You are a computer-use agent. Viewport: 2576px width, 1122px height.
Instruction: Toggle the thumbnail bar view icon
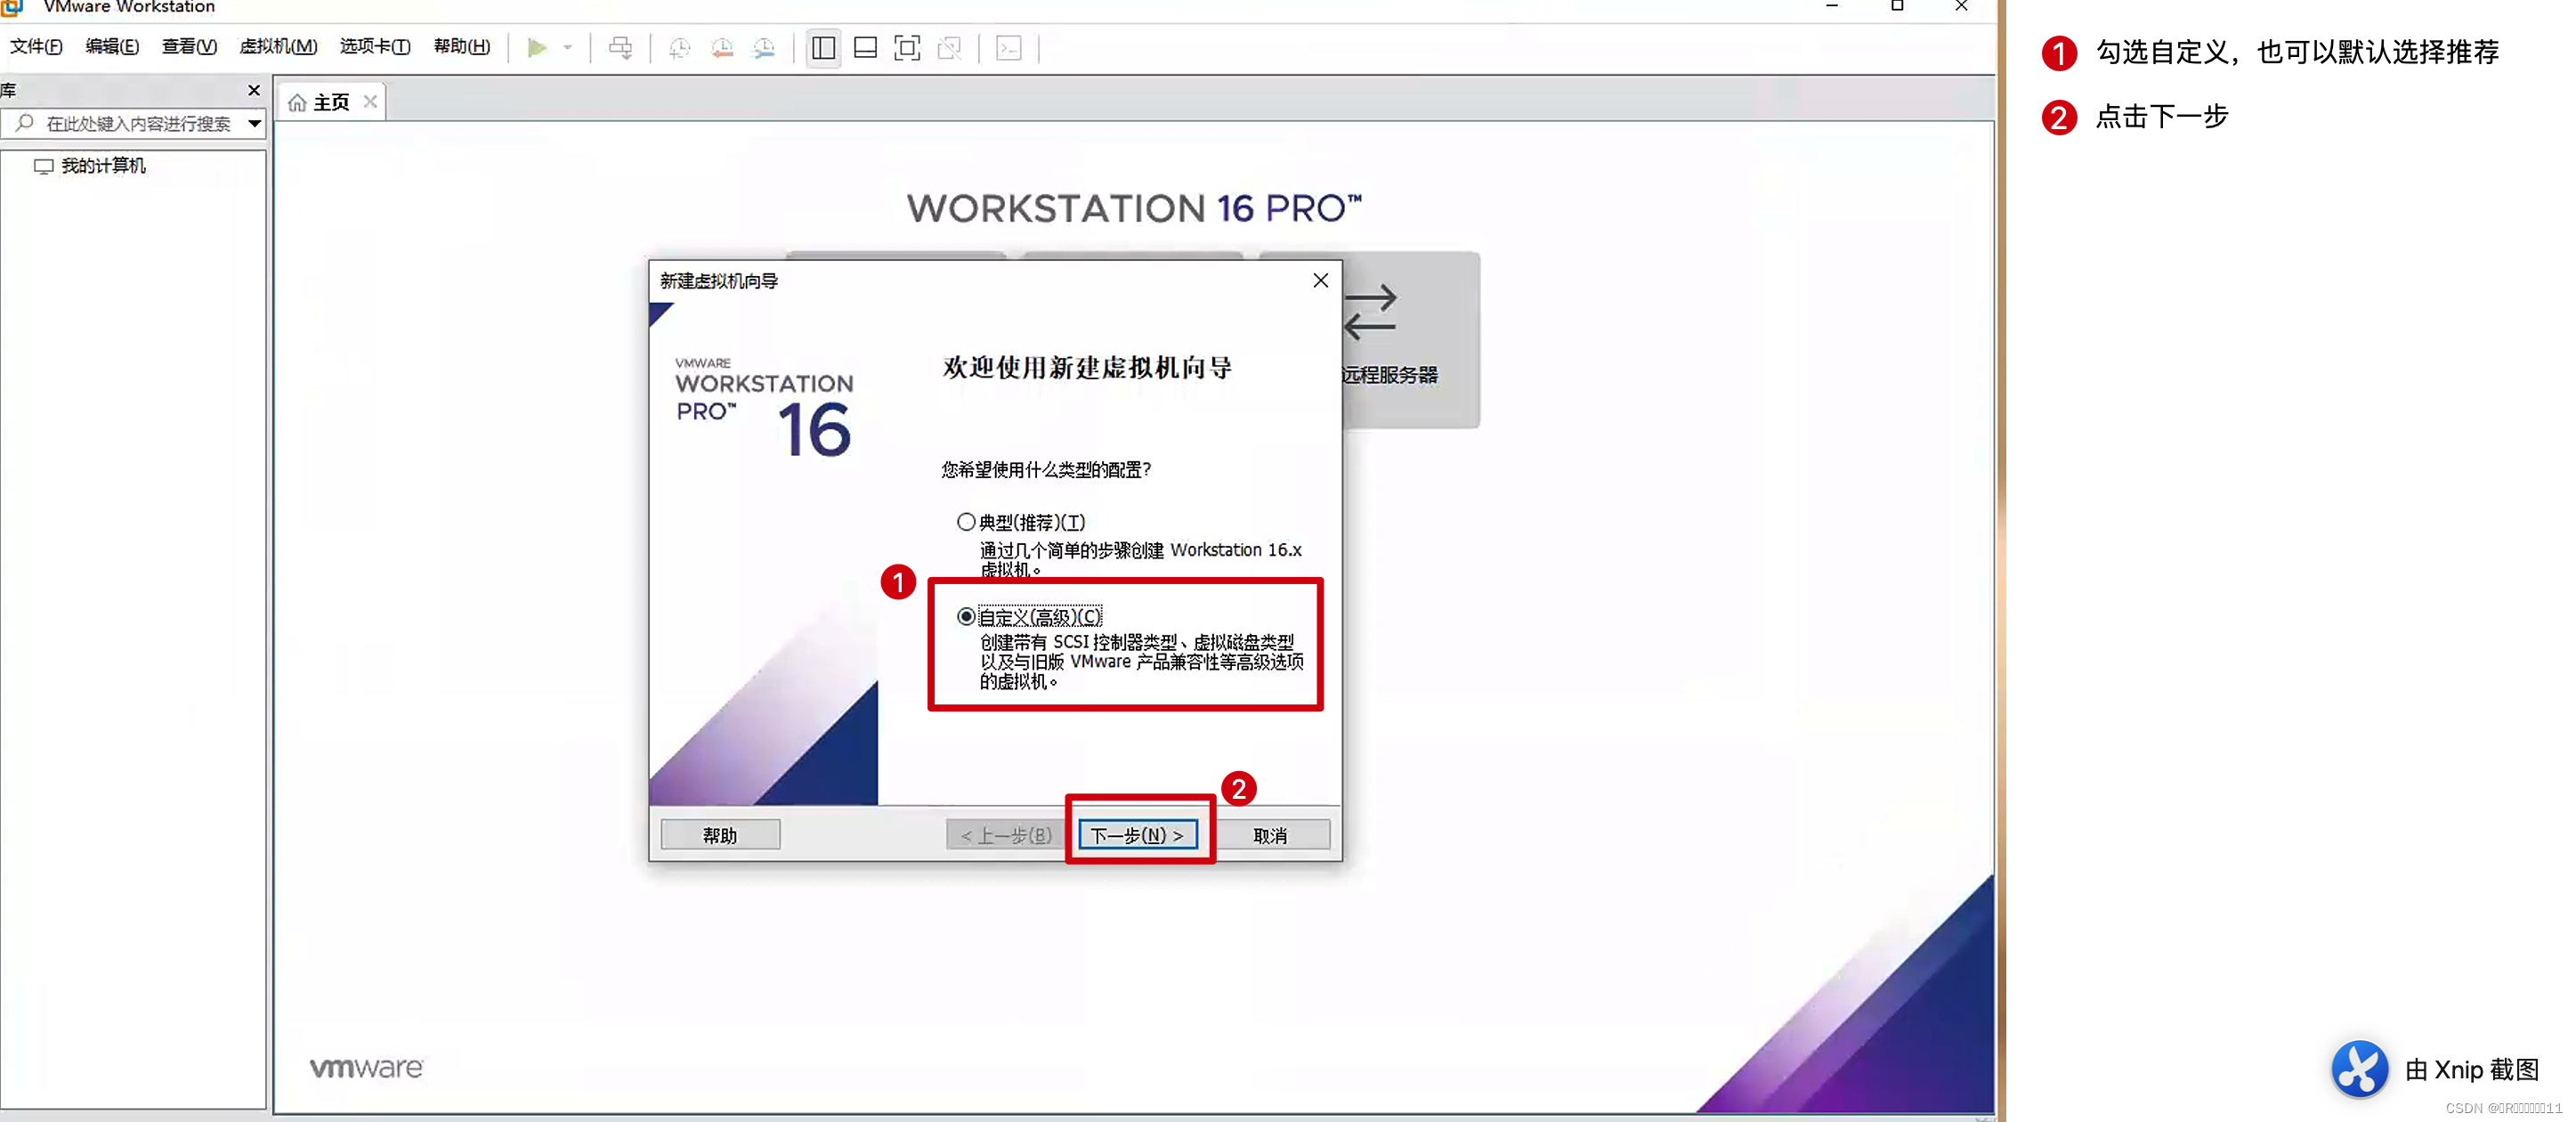865,47
